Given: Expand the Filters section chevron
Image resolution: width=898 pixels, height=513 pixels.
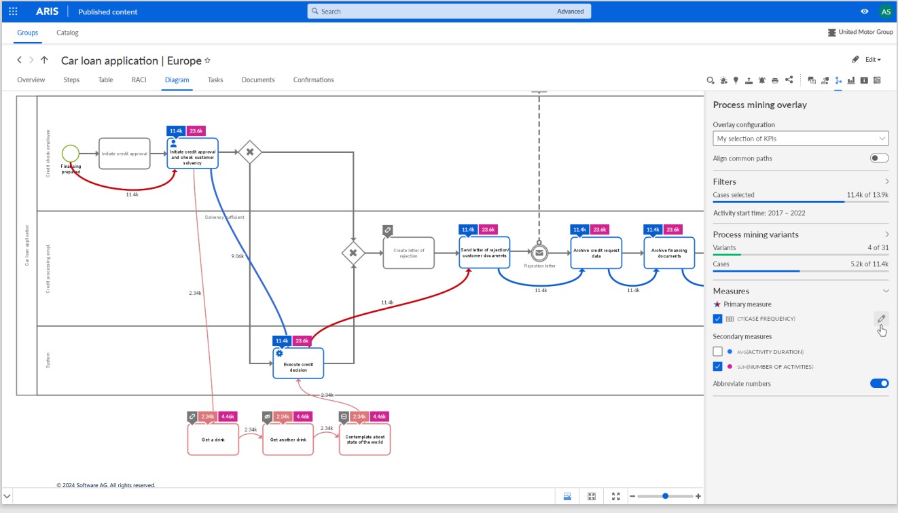Looking at the screenshot, I should pyautogui.click(x=886, y=181).
